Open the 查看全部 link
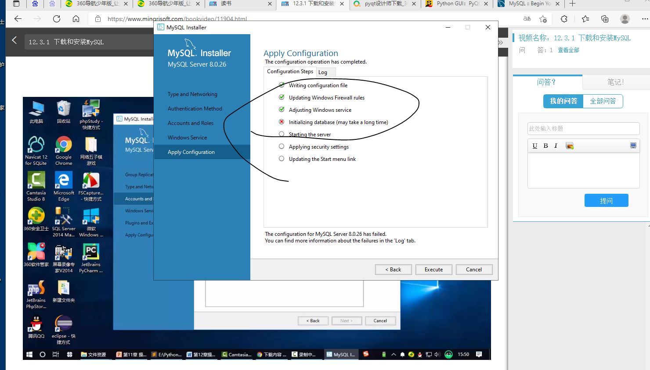Image resolution: width=650 pixels, height=370 pixels. pyautogui.click(x=568, y=50)
